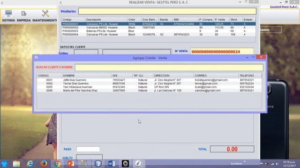The width and height of the screenshot is (300, 168).
Task: Close the Agregar Cliente - Venta window
Action: pos(261,57)
